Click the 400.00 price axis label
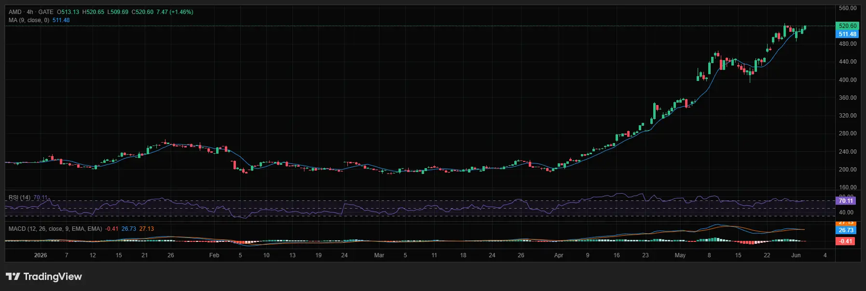This screenshot has height=291, width=866. tap(848, 80)
